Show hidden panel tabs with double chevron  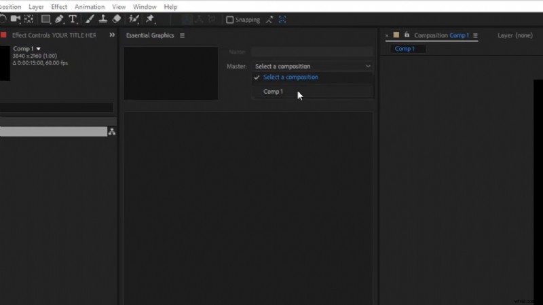click(112, 35)
